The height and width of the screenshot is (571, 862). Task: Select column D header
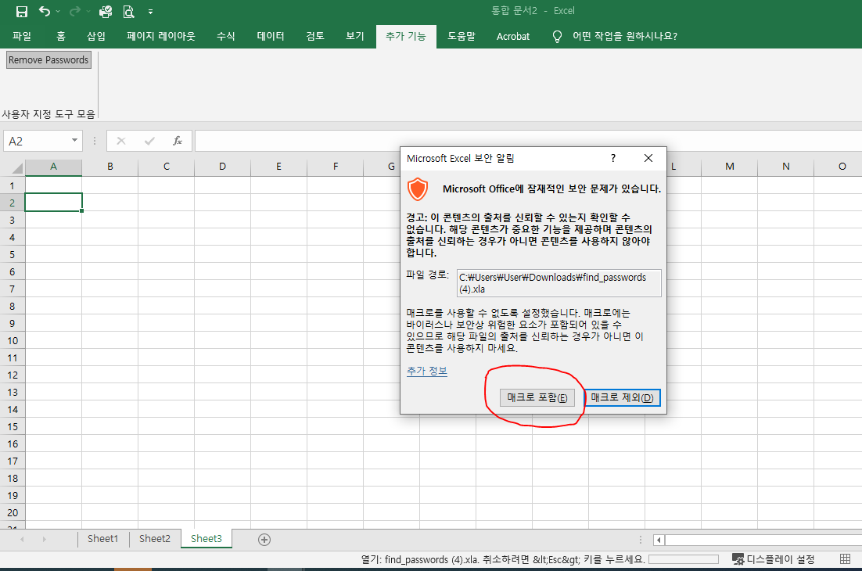222,167
